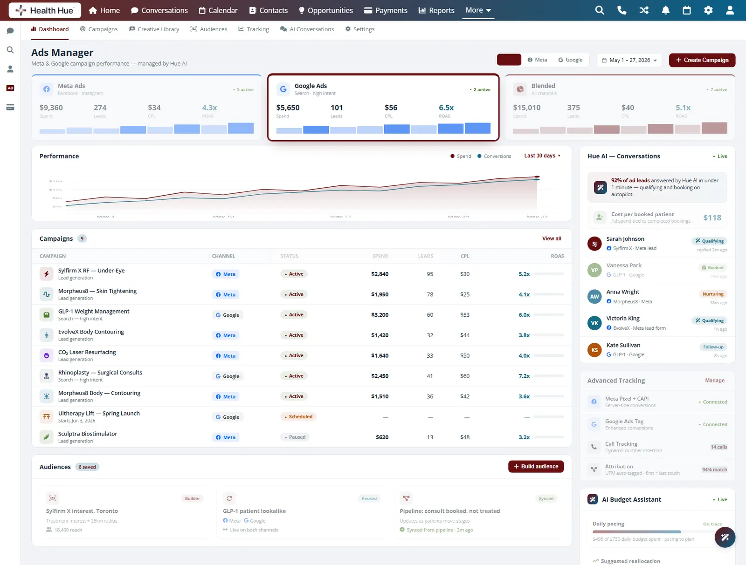Open Opportunities in the top menu
This screenshot has width=746, height=565.
(x=325, y=10)
